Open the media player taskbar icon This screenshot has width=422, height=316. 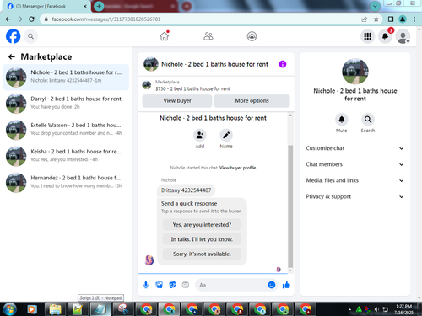click(32, 309)
